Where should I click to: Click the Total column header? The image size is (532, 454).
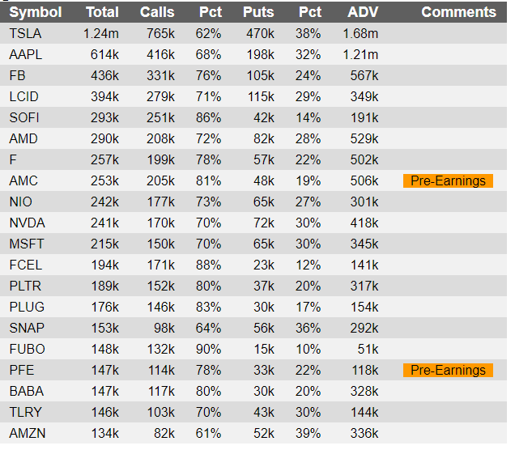pos(103,12)
